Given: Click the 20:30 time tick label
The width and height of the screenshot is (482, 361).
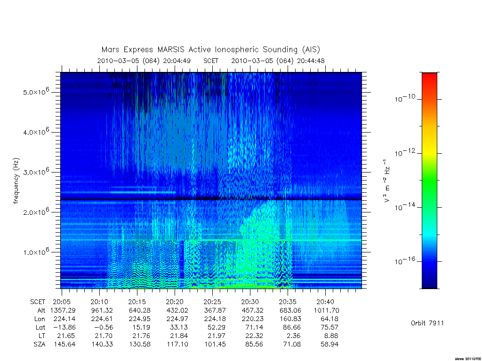Looking at the screenshot, I should pos(250,302).
